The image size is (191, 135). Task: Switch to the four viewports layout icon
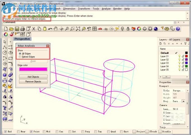coord(95,29)
